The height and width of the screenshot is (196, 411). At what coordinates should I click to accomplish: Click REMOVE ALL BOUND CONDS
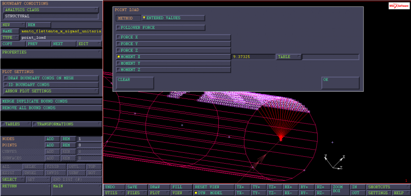click(x=51, y=108)
